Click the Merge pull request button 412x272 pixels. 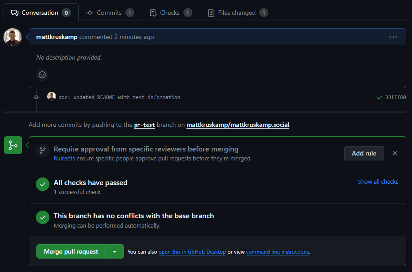(71, 251)
